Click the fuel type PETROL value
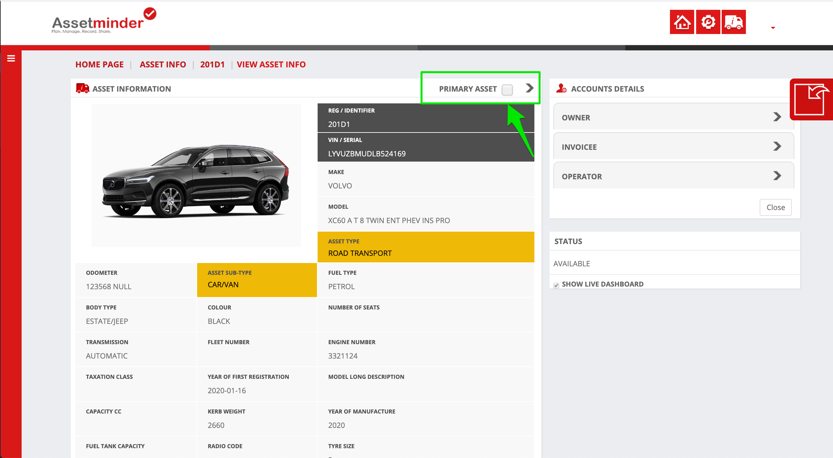The image size is (833, 458). click(x=341, y=287)
